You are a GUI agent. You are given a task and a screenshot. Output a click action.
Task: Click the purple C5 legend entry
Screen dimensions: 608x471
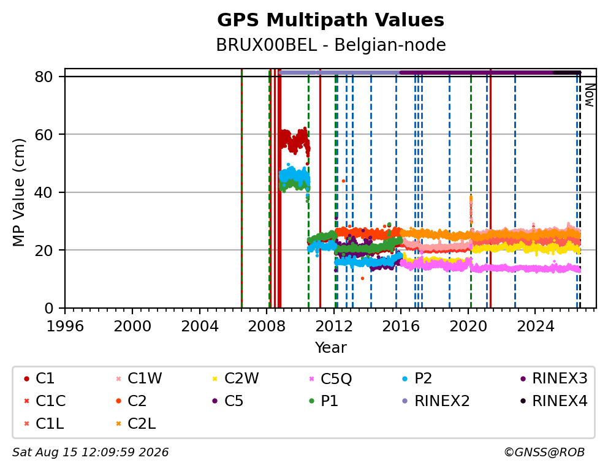click(x=227, y=401)
